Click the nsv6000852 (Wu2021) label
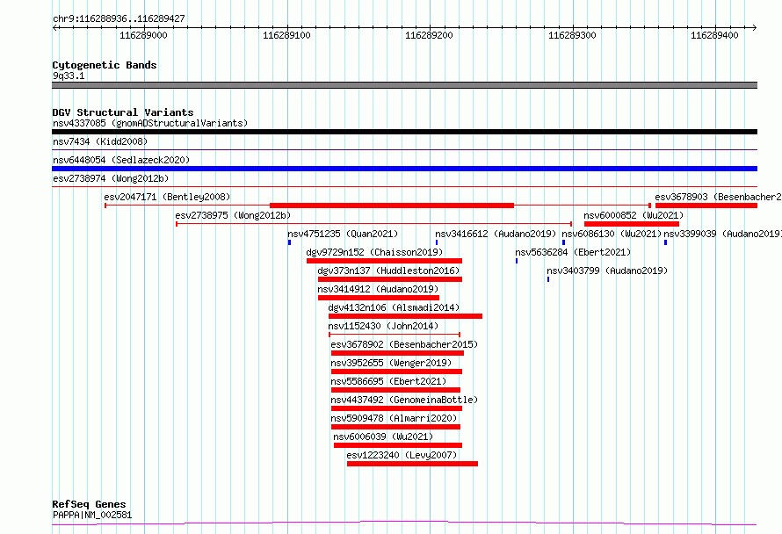The height and width of the screenshot is (534, 782). [x=634, y=215]
